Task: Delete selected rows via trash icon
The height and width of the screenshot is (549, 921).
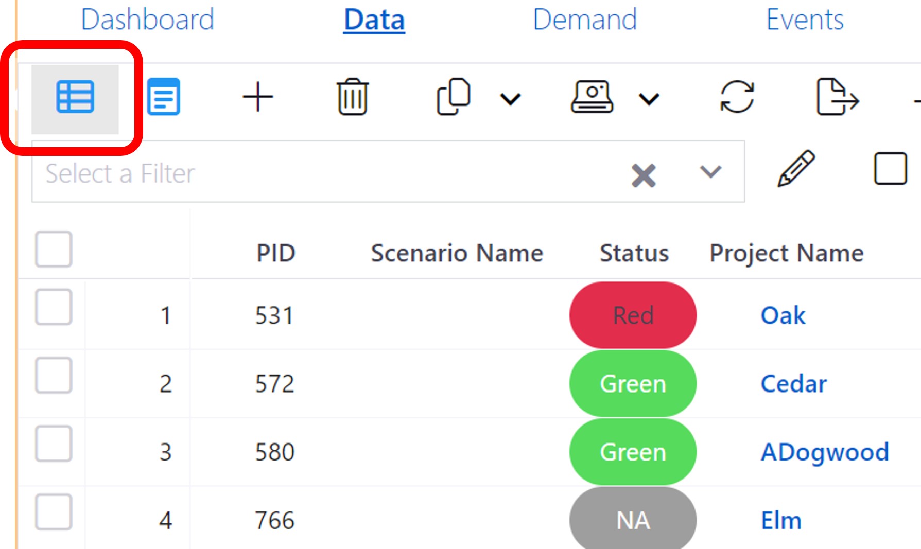Action: tap(352, 97)
